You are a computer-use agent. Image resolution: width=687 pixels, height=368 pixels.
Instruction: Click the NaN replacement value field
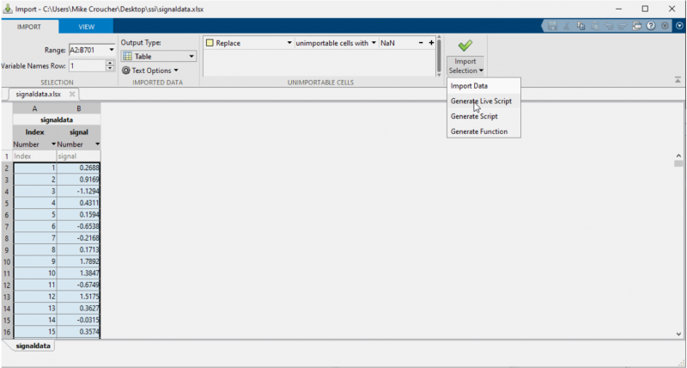[397, 43]
